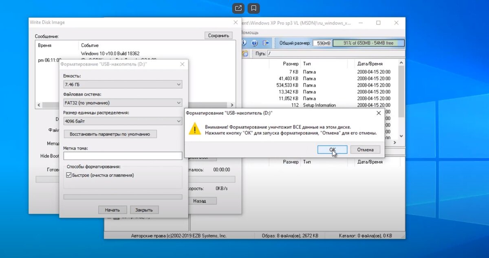Click the format progress bar above Начать
489x258 pixels.
(x=123, y=197)
